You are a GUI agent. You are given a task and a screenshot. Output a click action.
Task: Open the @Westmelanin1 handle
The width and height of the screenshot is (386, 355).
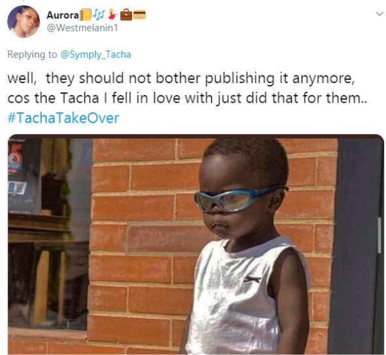[82, 28]
